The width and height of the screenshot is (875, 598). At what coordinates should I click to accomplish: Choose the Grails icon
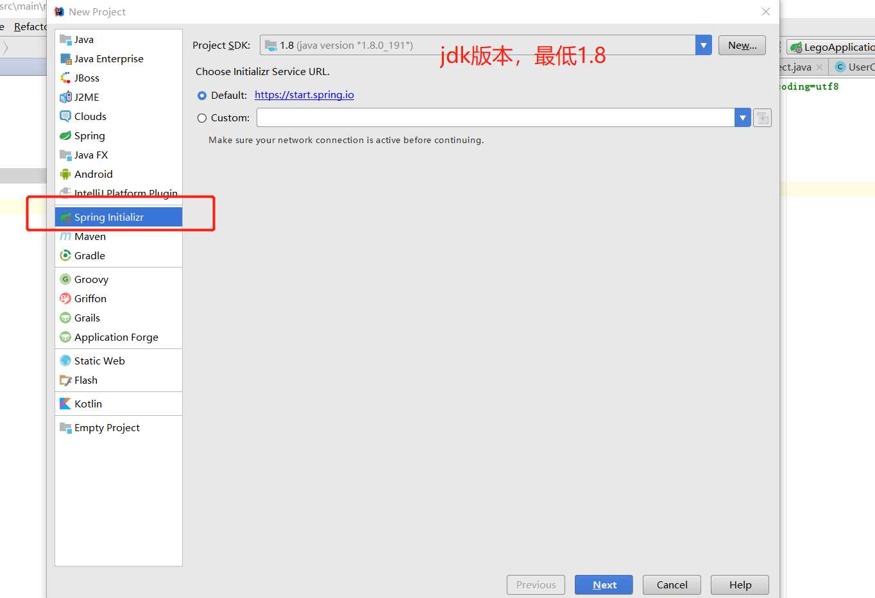65,318
